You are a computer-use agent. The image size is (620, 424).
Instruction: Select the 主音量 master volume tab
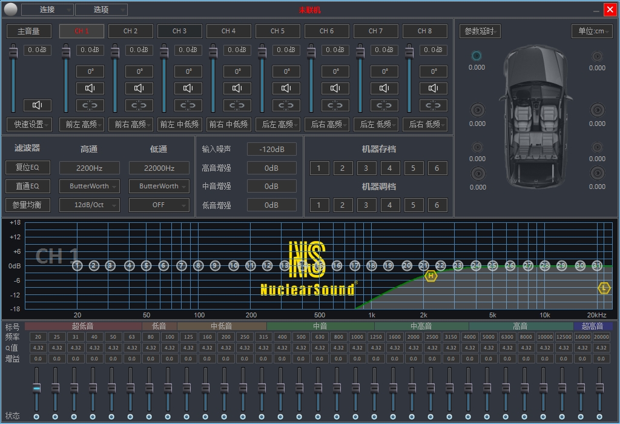coord(29,31)
